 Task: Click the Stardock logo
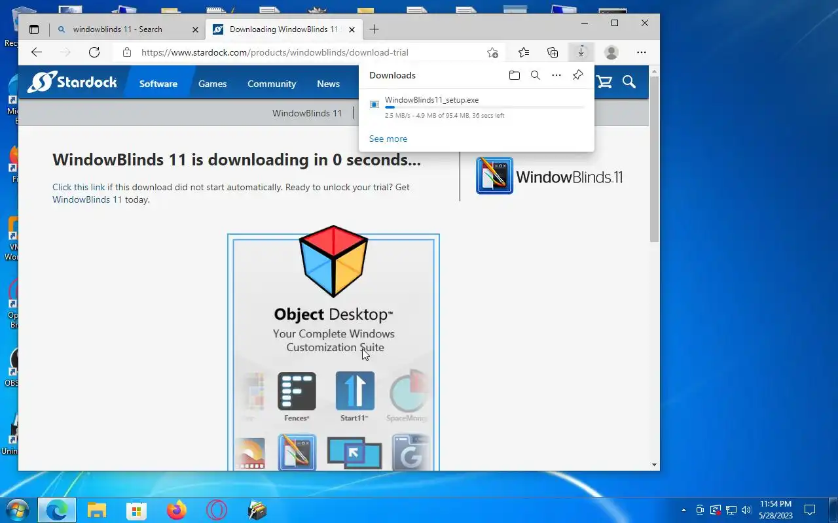click(72, 82)
